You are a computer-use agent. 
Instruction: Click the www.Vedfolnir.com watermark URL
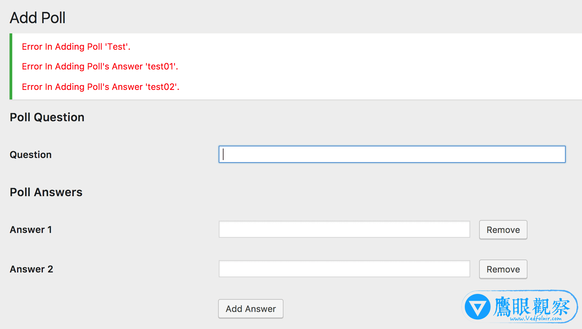[x=536, y=318]
